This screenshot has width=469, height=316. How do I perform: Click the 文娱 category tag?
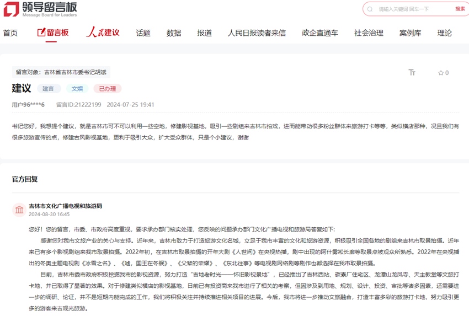(x=77, y=88)
